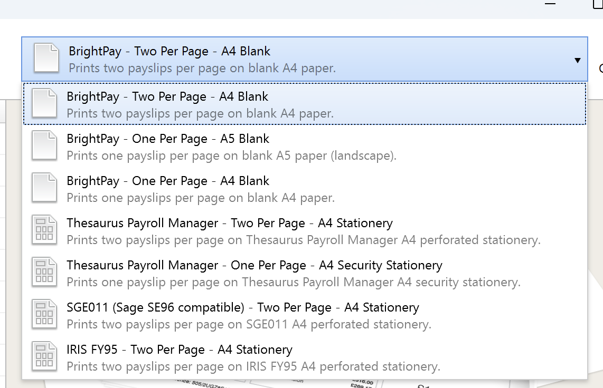The height and width of the screenshot is (388, 603).
Task: Click text 'Prints one payslip per page on blank A5 paper (landscape).'
Action: point(231,156)
